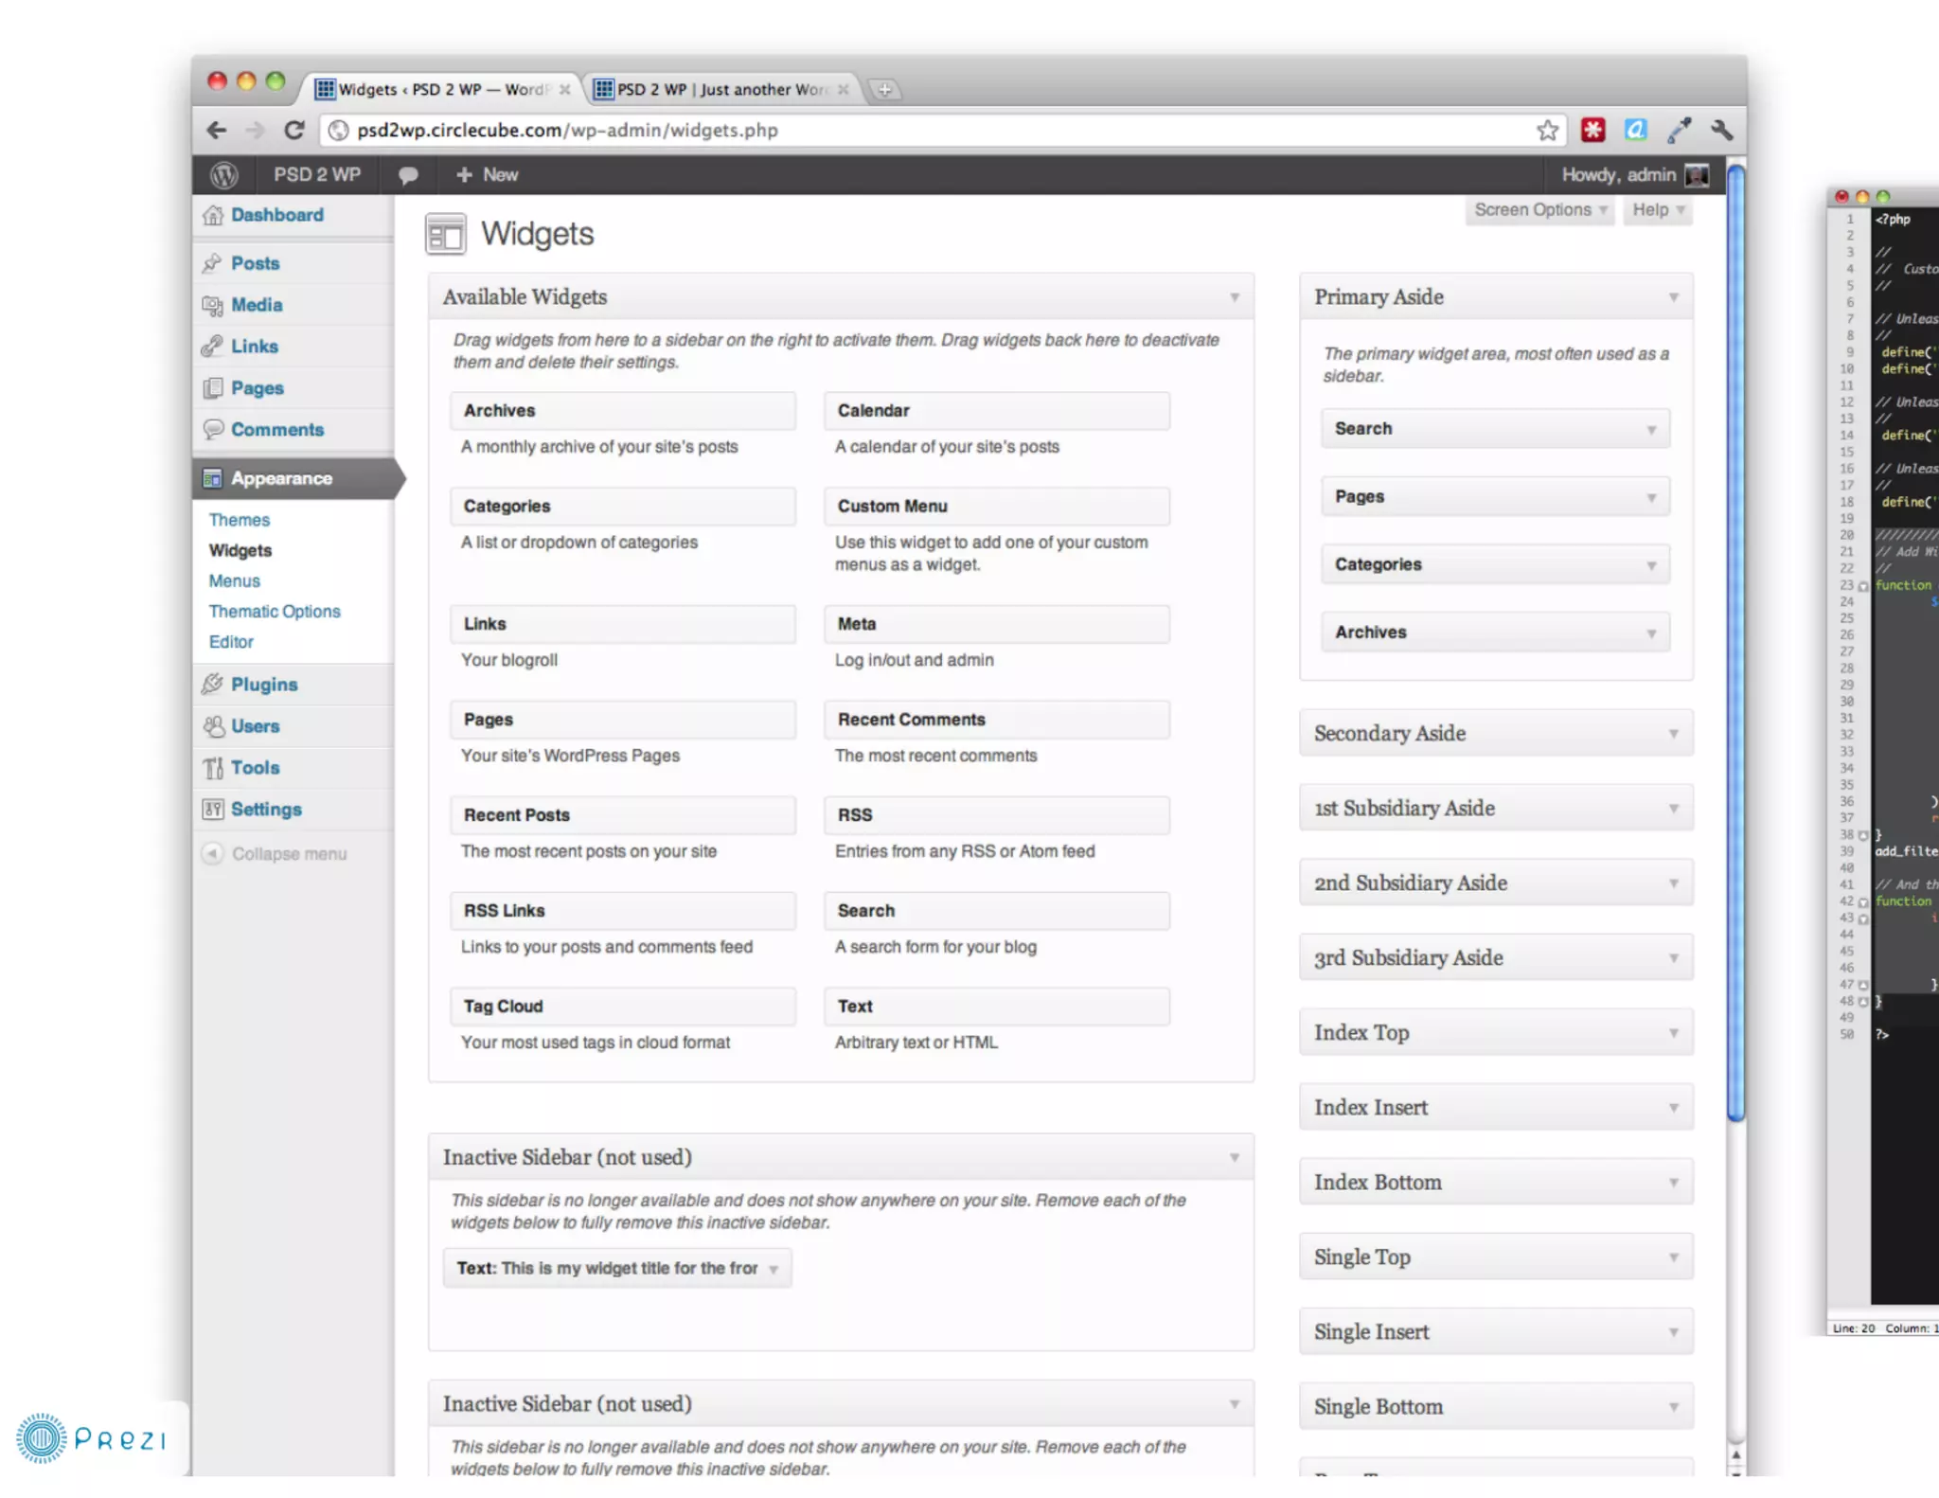Click the Pages icon in sidebar
This screenshot has height=1498, width=1939.
click(x=213, y=388)
